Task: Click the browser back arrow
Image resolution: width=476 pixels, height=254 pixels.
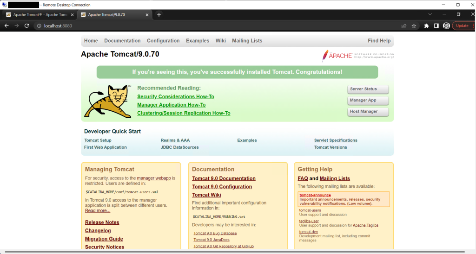Action: (7, 26)
